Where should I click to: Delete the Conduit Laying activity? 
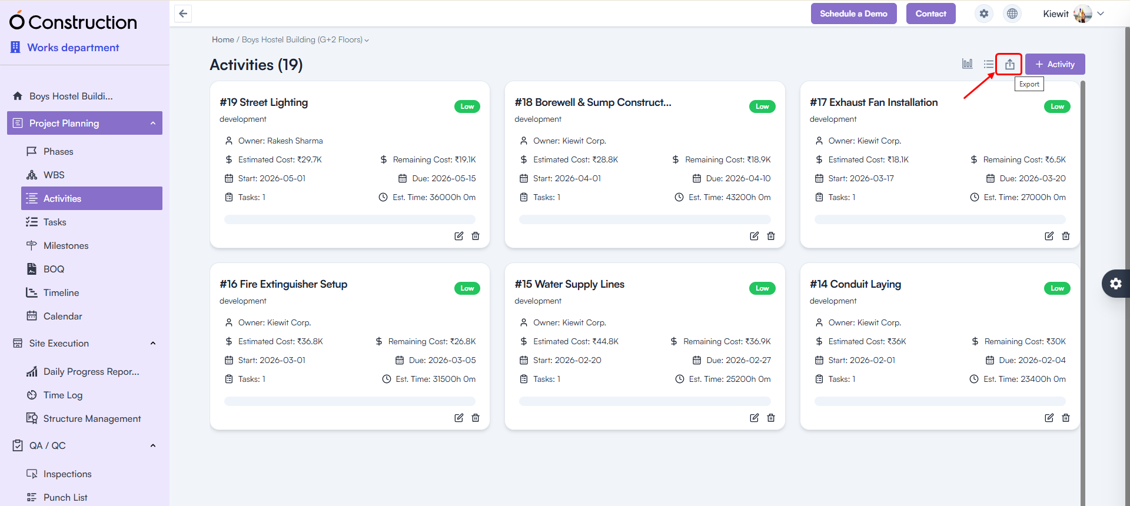1066,418
